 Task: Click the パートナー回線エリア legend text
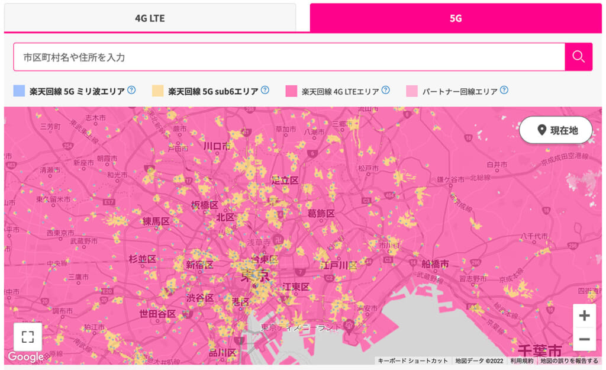[x=460, y=92]
